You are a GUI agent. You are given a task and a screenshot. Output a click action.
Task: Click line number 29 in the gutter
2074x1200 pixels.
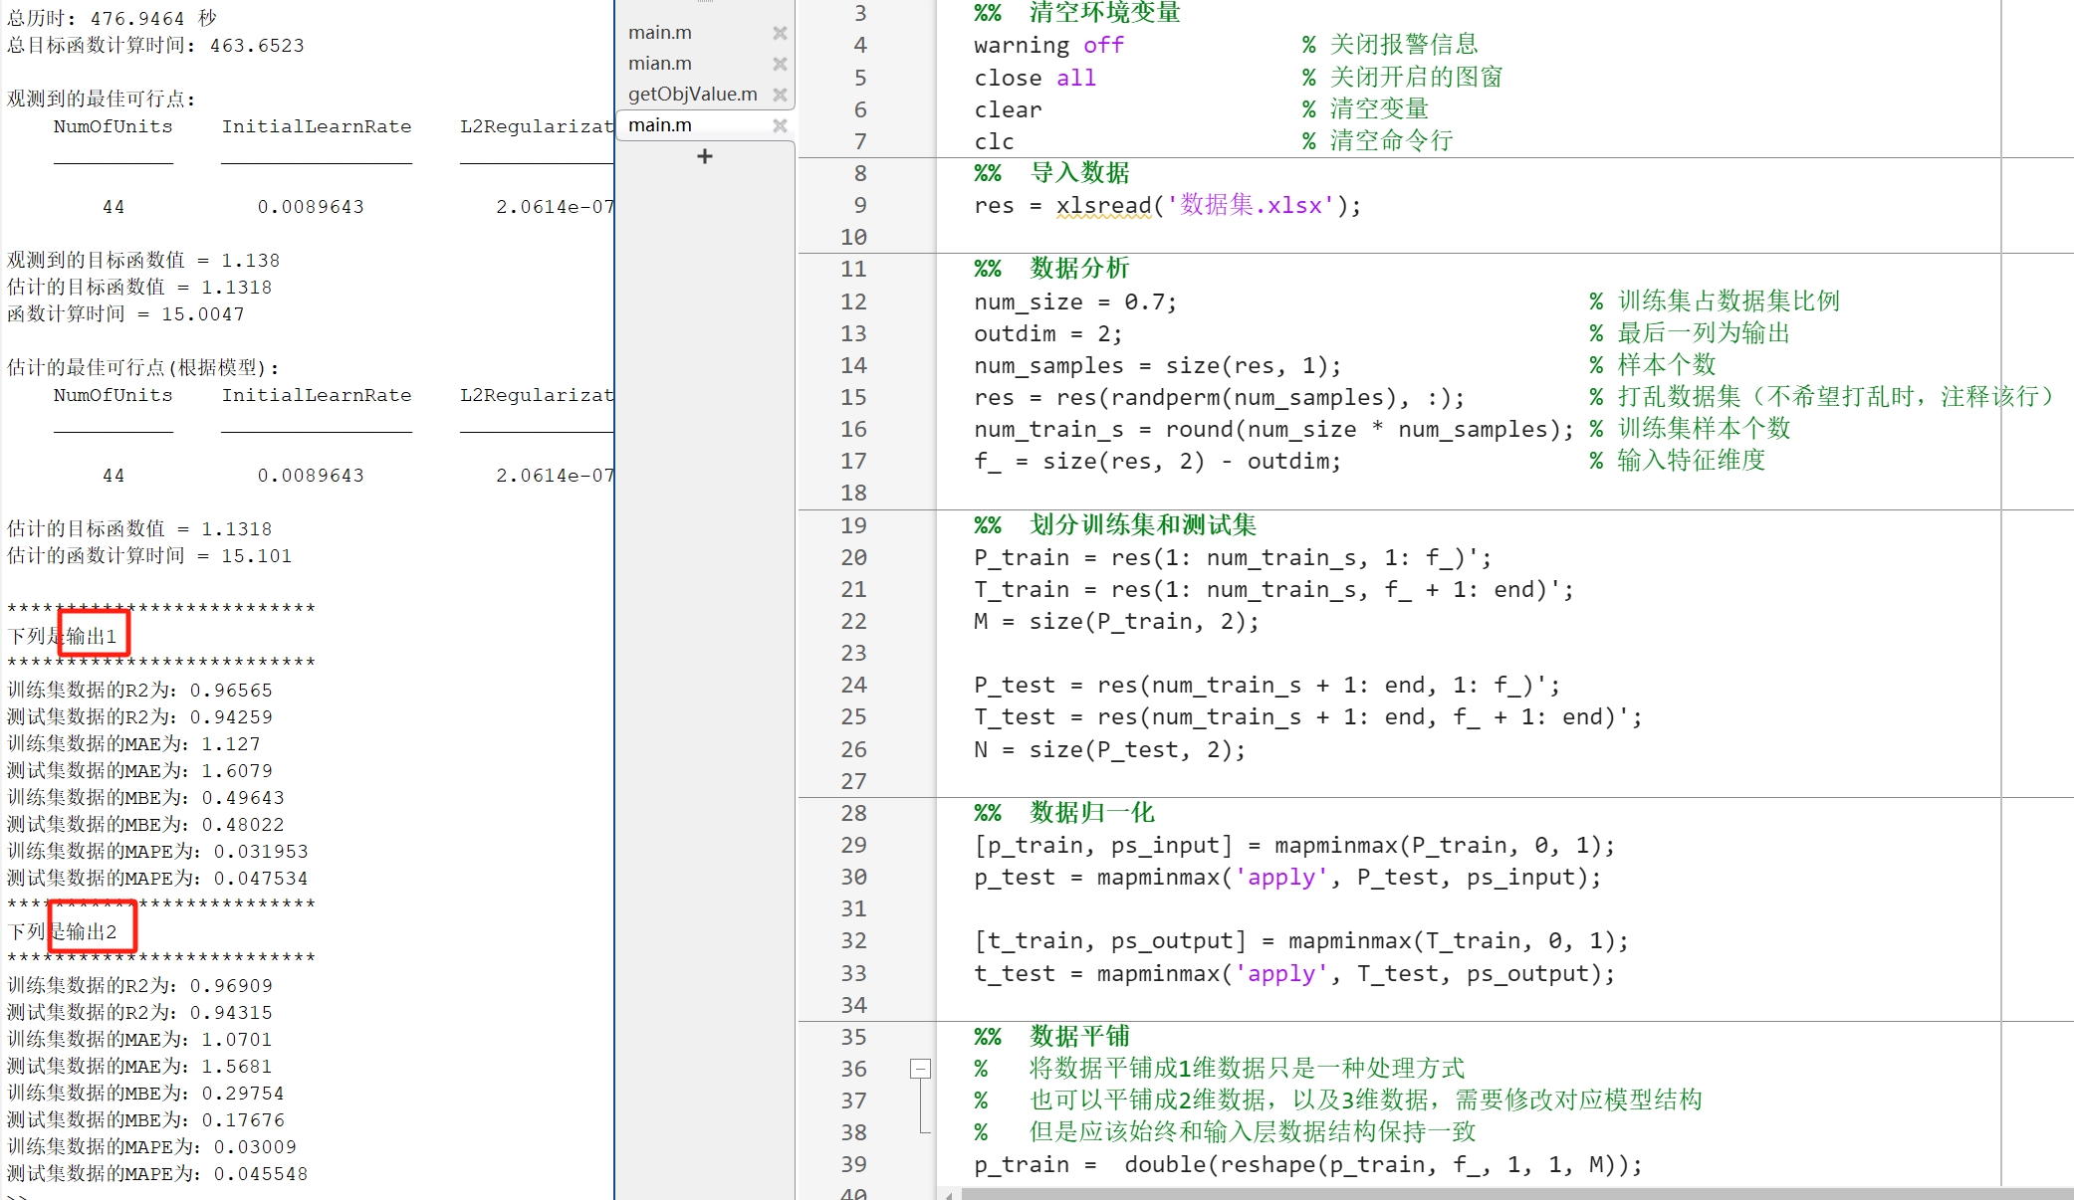[853, 845]
